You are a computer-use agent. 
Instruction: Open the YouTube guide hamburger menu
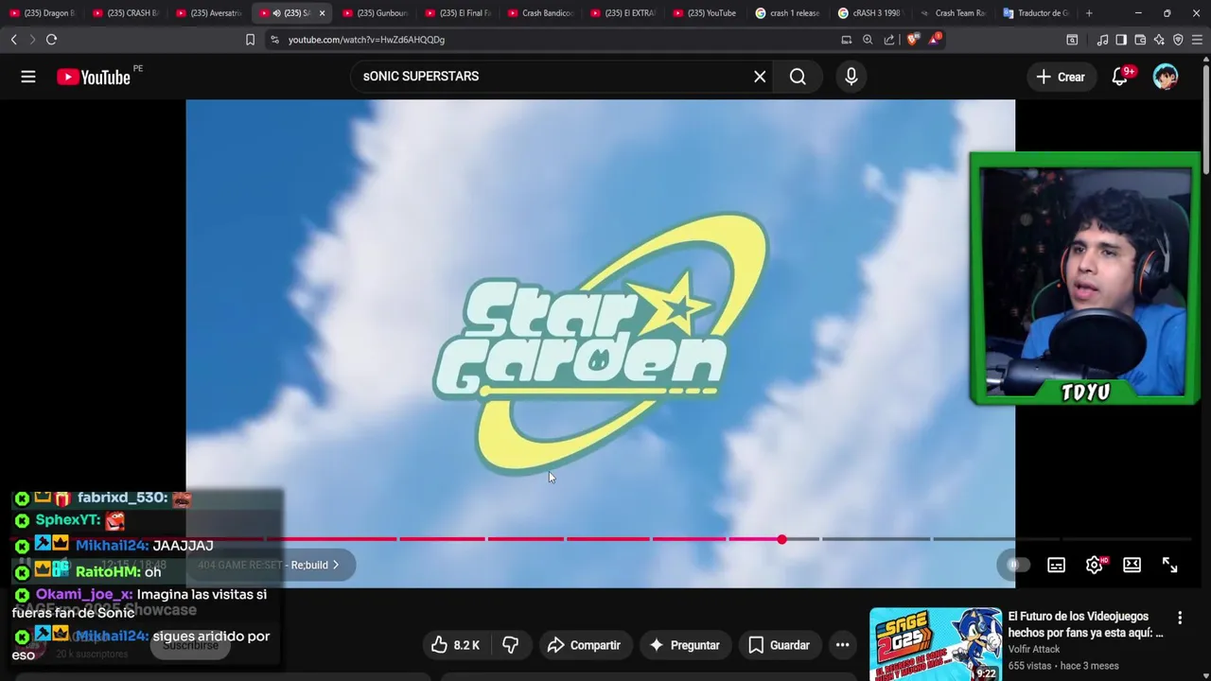tap(28, 77)
